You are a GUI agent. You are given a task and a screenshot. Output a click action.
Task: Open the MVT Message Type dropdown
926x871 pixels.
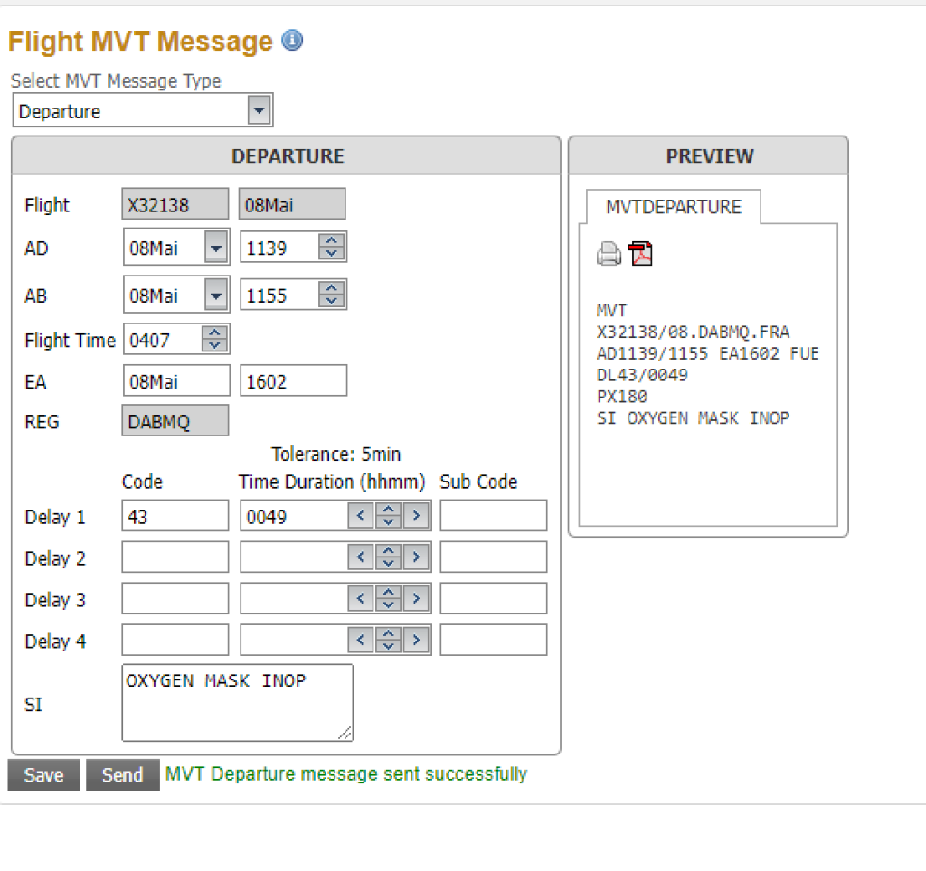click(260, 111)
